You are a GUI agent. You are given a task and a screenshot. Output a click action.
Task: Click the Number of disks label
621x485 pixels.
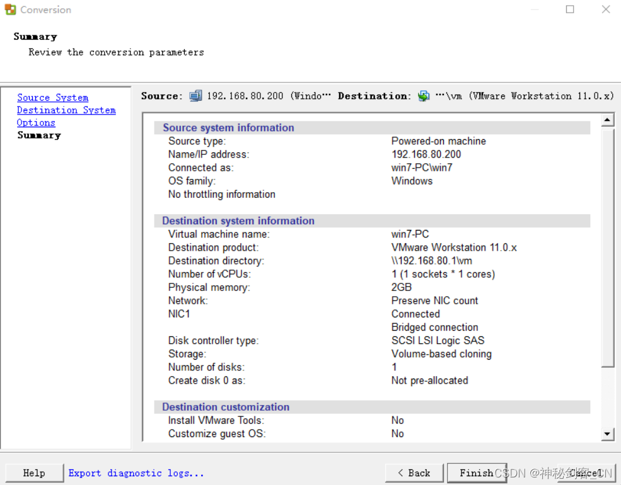[206, 367]
